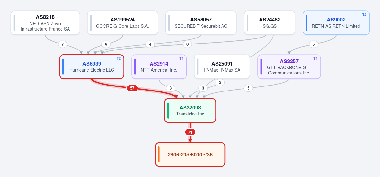
Task: Click the AS32098 Transtelco Inc node
Action: pyautogui.click(x=190, y=110)
